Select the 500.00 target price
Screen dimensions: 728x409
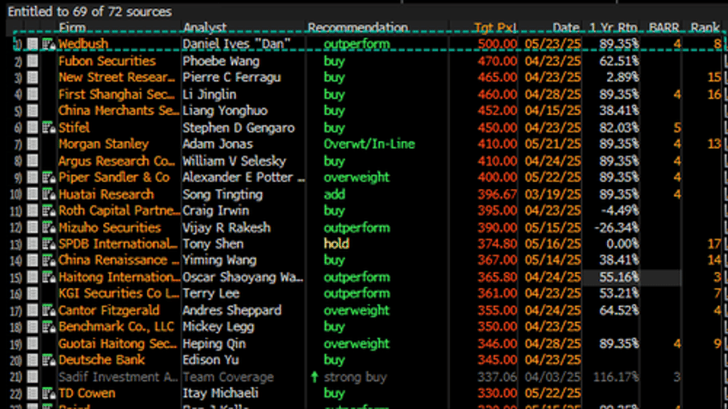pos(497,44)
